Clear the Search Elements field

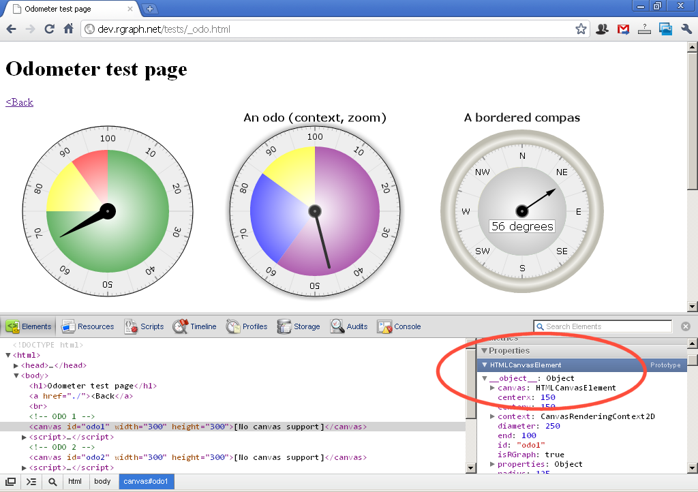pos(685,326)
